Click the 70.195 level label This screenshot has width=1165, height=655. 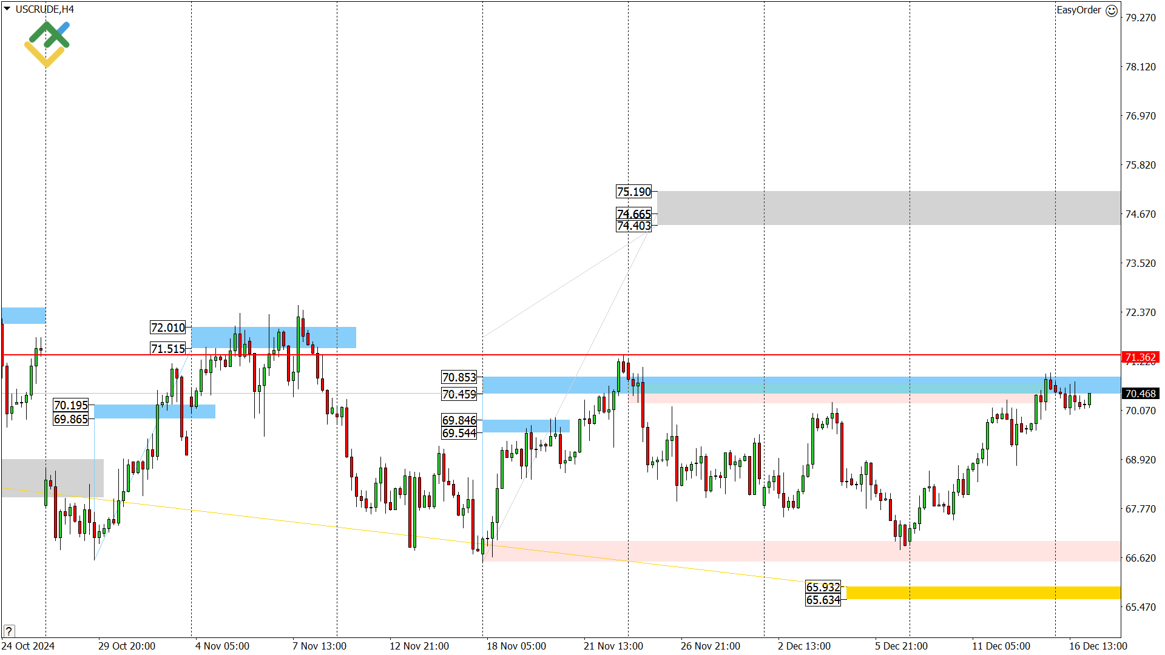point(71,405)
